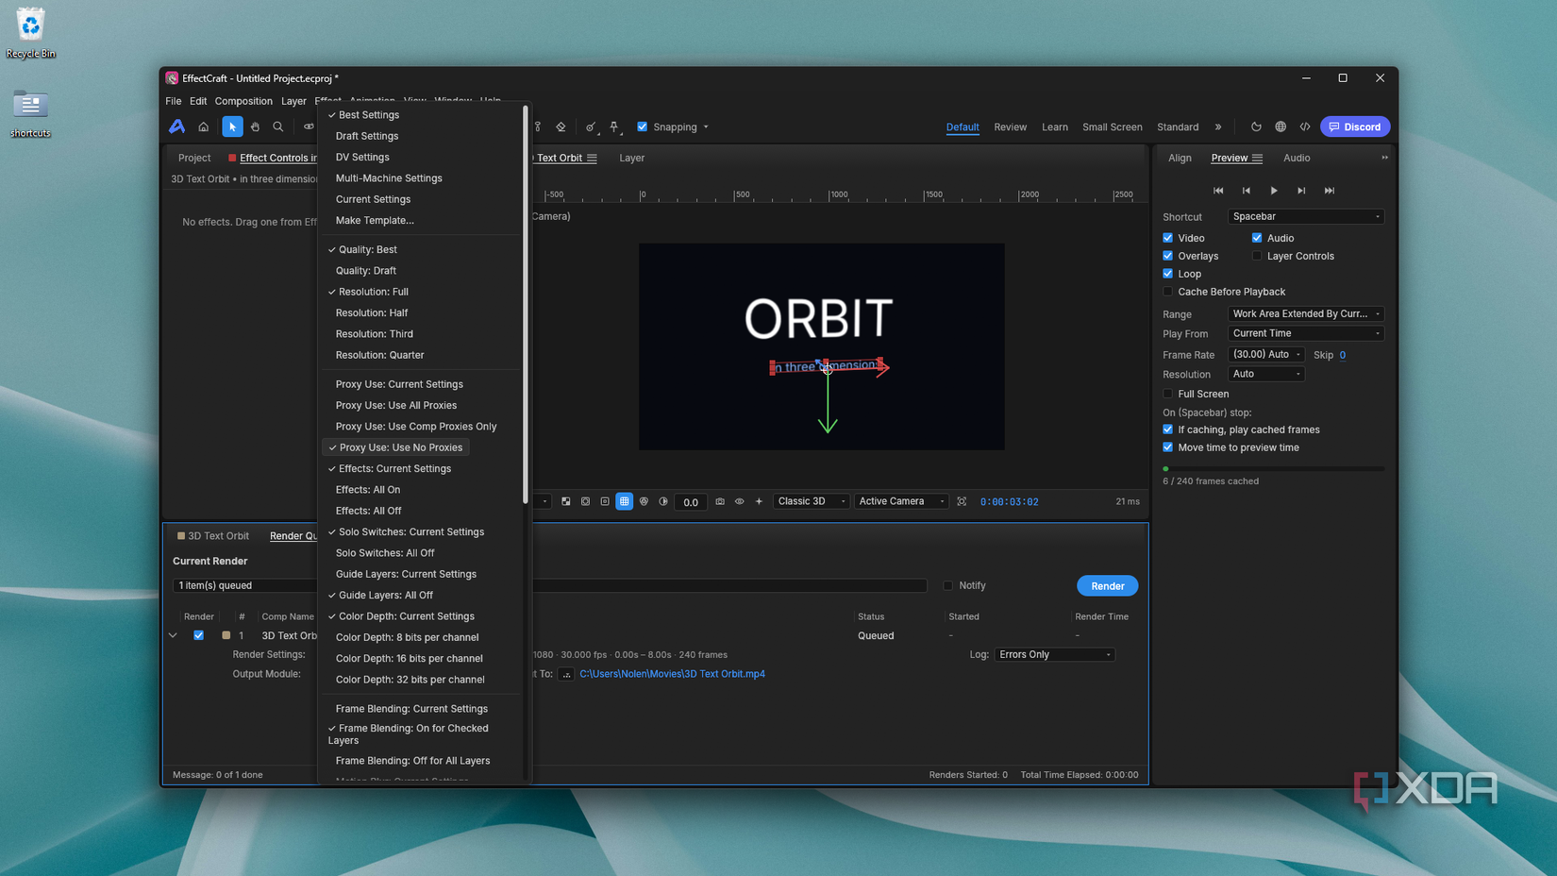Image resolution: width=1557 pixels, height=876 pixels.
Task: Toggle the blue grid overlay icon
Action: [x=624, y=501]
